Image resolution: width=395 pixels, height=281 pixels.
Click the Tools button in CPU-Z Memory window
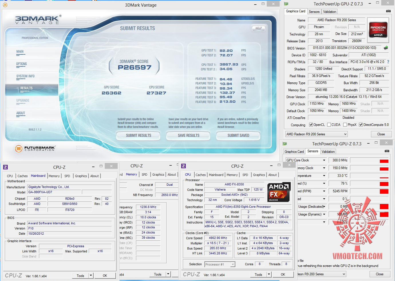click(158, 274)
